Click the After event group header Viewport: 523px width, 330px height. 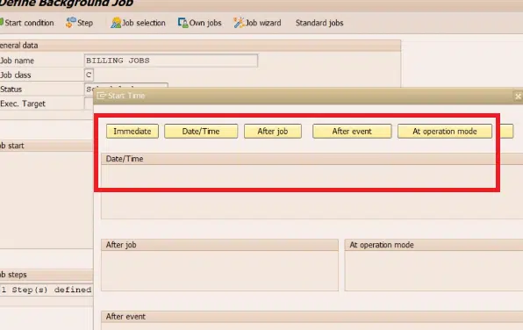coord(312,316)
